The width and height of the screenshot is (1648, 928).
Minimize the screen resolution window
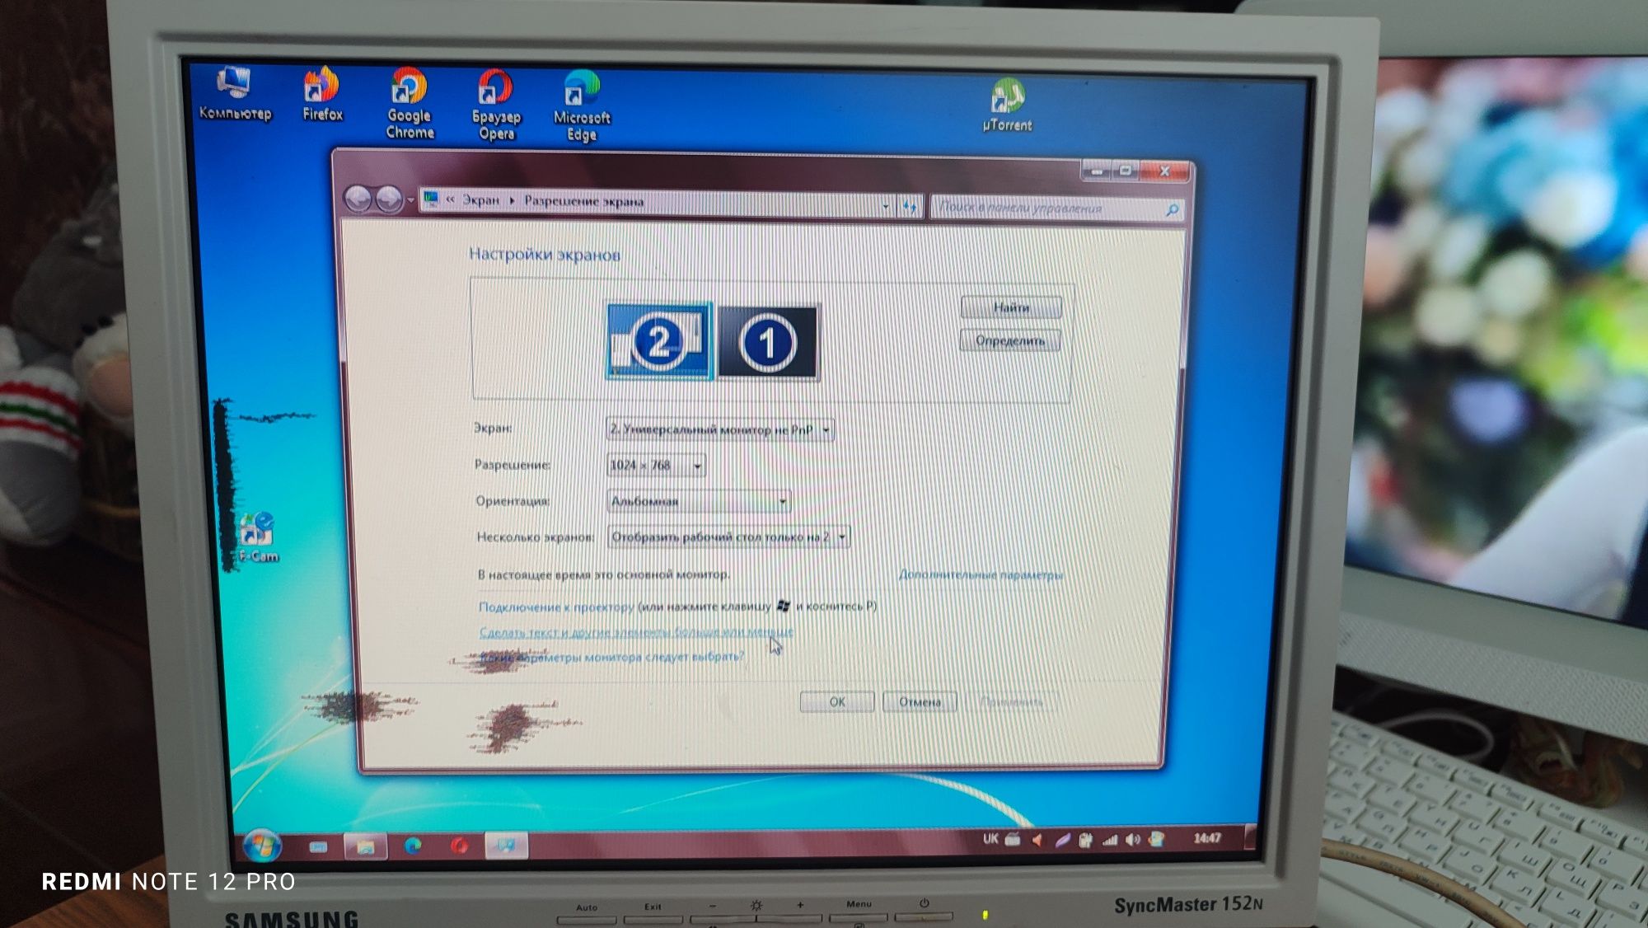(1096, 171)
